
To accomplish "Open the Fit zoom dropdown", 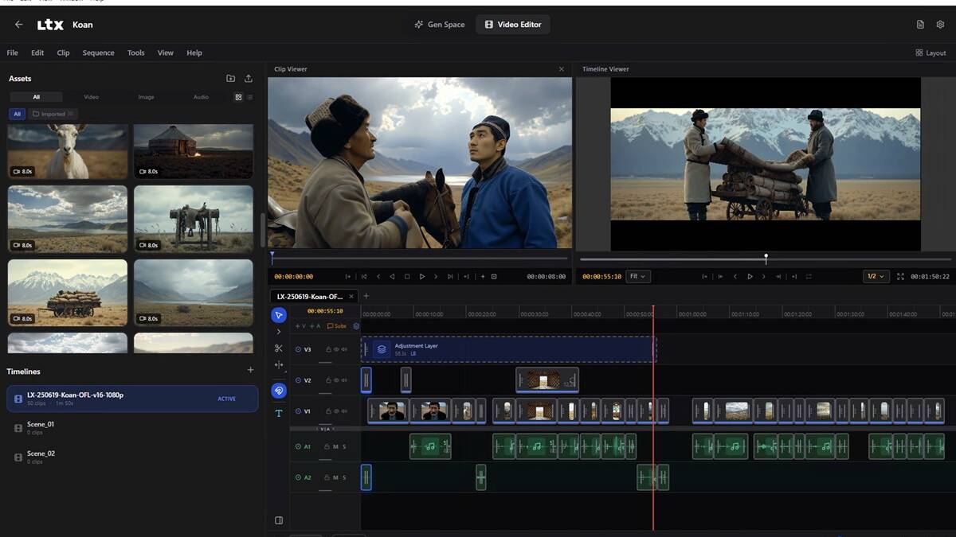I will tap(638, 277).
